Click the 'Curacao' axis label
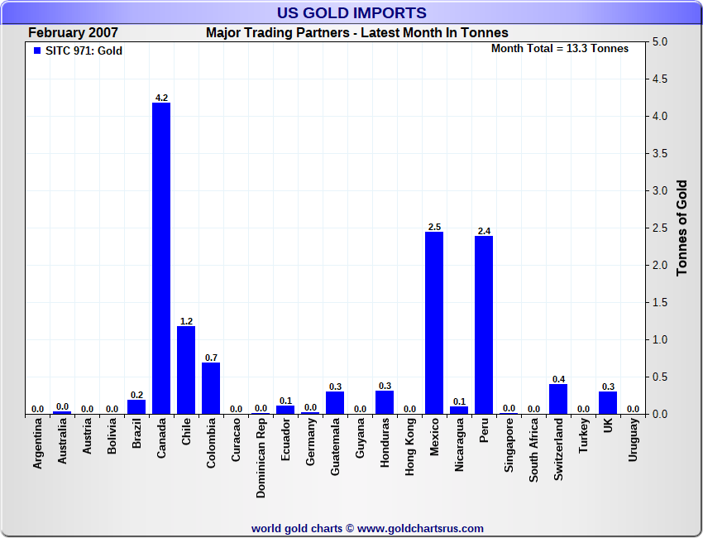This screenshot has height=538, width=703. coord(236,440)
